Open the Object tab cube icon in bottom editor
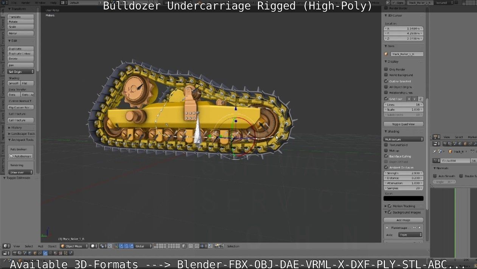 click(x=35, y=253)
